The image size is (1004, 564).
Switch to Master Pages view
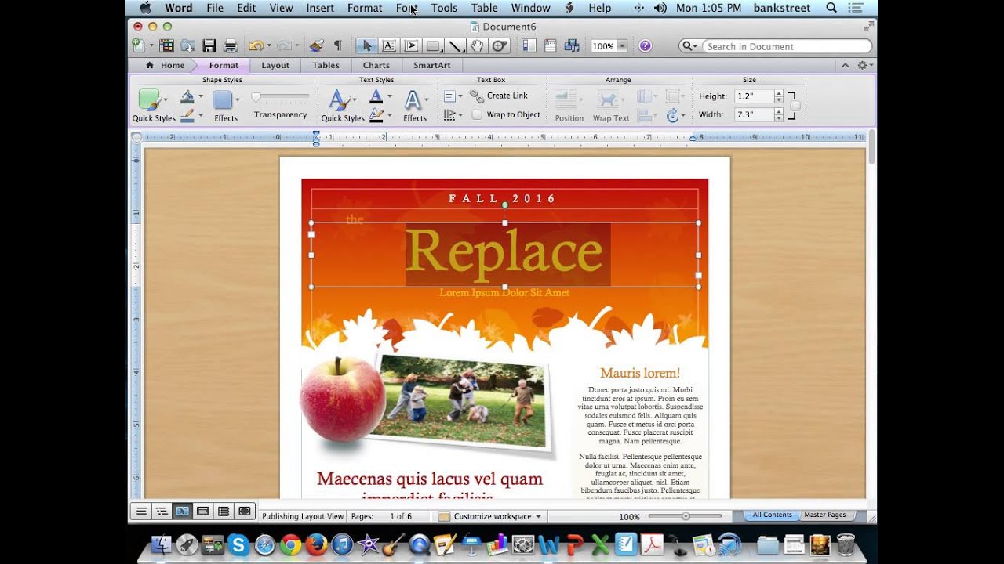826,515
